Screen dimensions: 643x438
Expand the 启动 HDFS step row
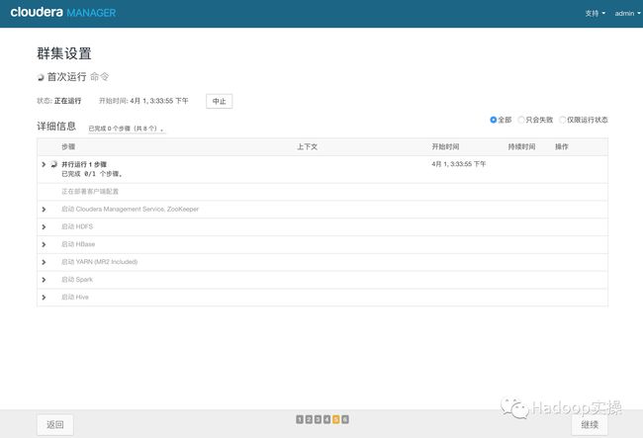44,226
